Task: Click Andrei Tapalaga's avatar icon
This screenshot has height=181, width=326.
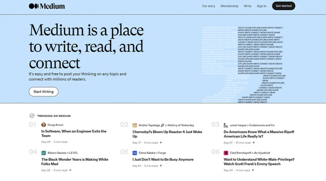Action: [x=135, y=125]
